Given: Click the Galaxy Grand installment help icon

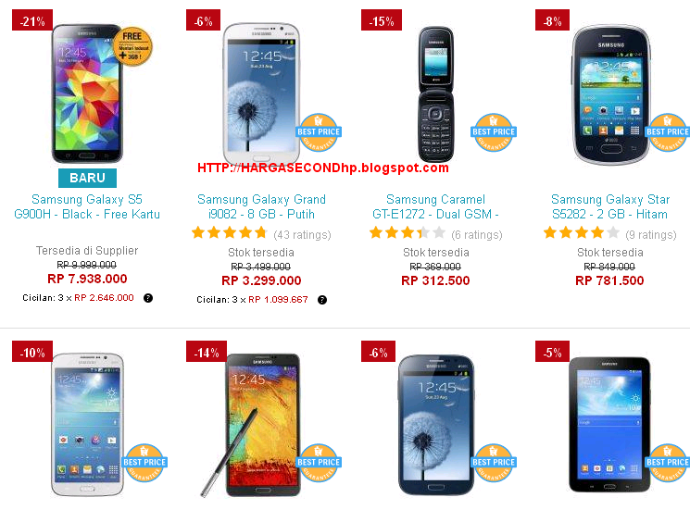Looking at the screenshot, I should [322, 300].
